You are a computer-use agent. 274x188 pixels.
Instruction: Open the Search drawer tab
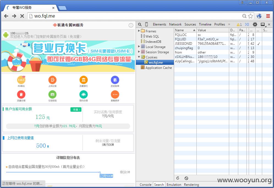[x=159, y=184]
